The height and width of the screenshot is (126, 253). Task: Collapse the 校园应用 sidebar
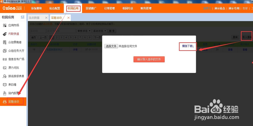point(23,17)
